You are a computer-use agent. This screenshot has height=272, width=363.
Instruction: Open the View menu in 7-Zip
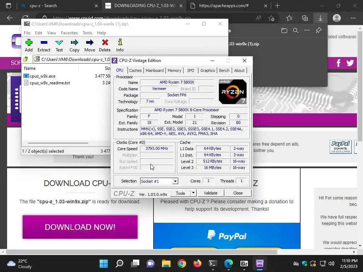(51, 33)
